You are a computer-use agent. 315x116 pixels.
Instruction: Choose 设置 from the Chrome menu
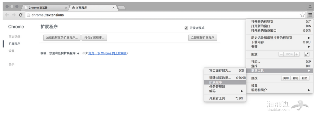pos(280,86)
